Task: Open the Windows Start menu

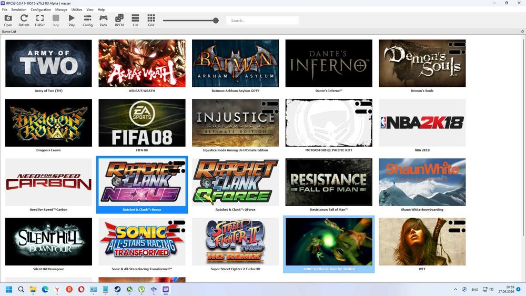Action: 9,289
